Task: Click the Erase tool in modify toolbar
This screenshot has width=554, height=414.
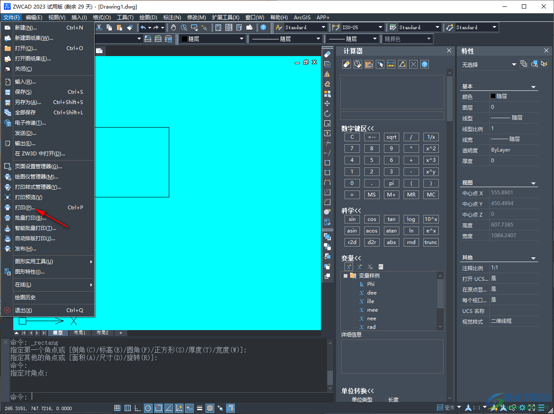Action: [x=327, y=54]
